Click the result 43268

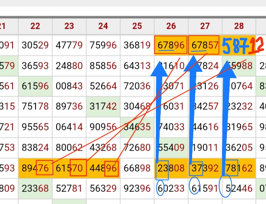tap(103, 148)
